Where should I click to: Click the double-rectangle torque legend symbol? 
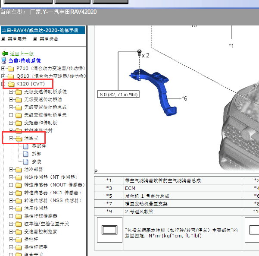coord(109,230)
